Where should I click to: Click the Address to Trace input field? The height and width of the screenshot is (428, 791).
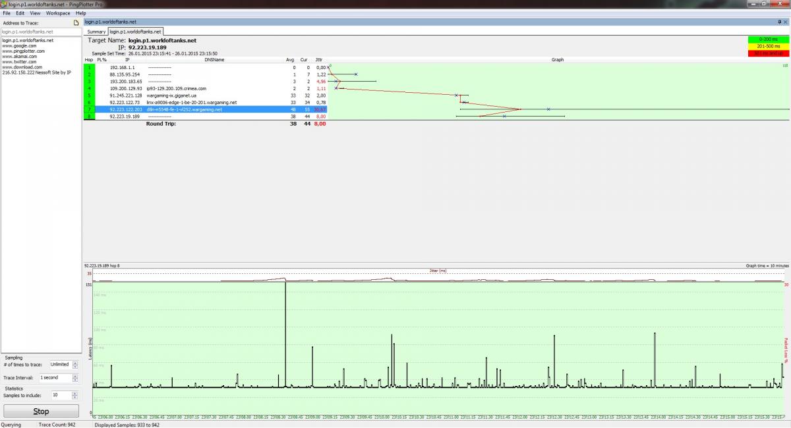pyautogui.click(x=40, y=31)
